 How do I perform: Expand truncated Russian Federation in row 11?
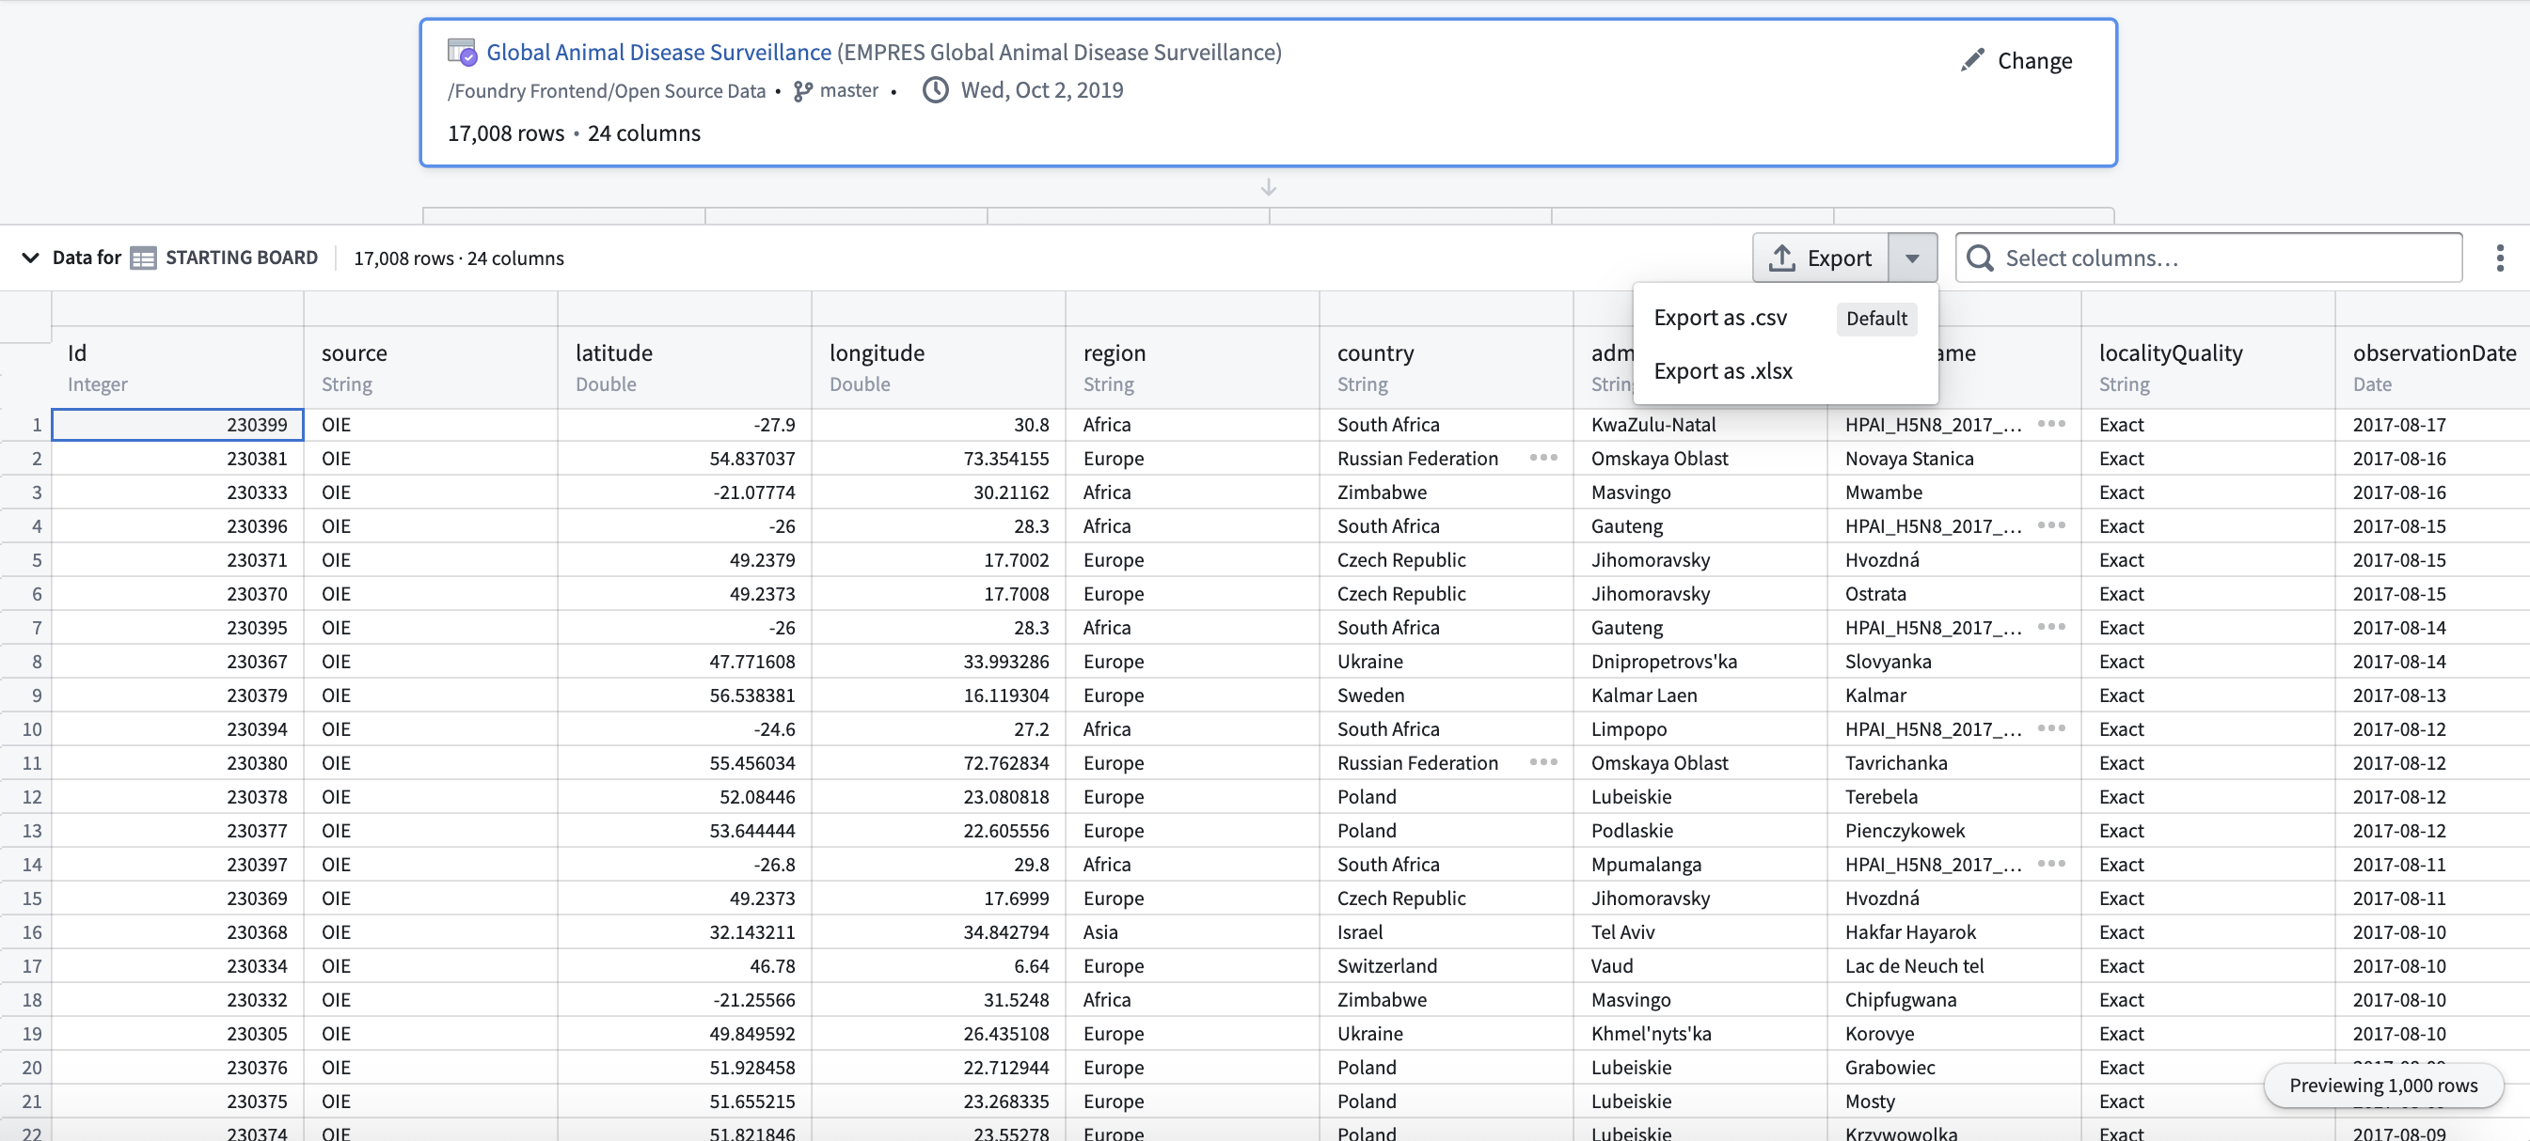point(1543,761)
